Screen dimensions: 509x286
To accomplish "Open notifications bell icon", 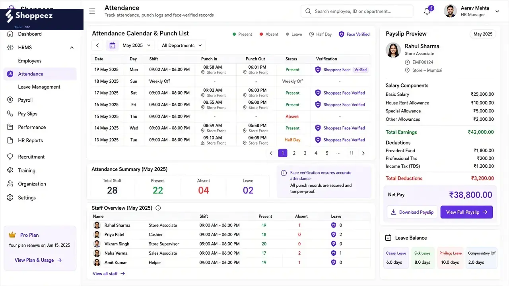I will tap(427, 11).
